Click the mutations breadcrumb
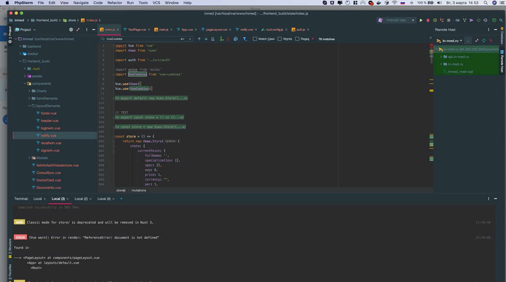Viewport: 506px width, 282px height. (x=139, y=190)
